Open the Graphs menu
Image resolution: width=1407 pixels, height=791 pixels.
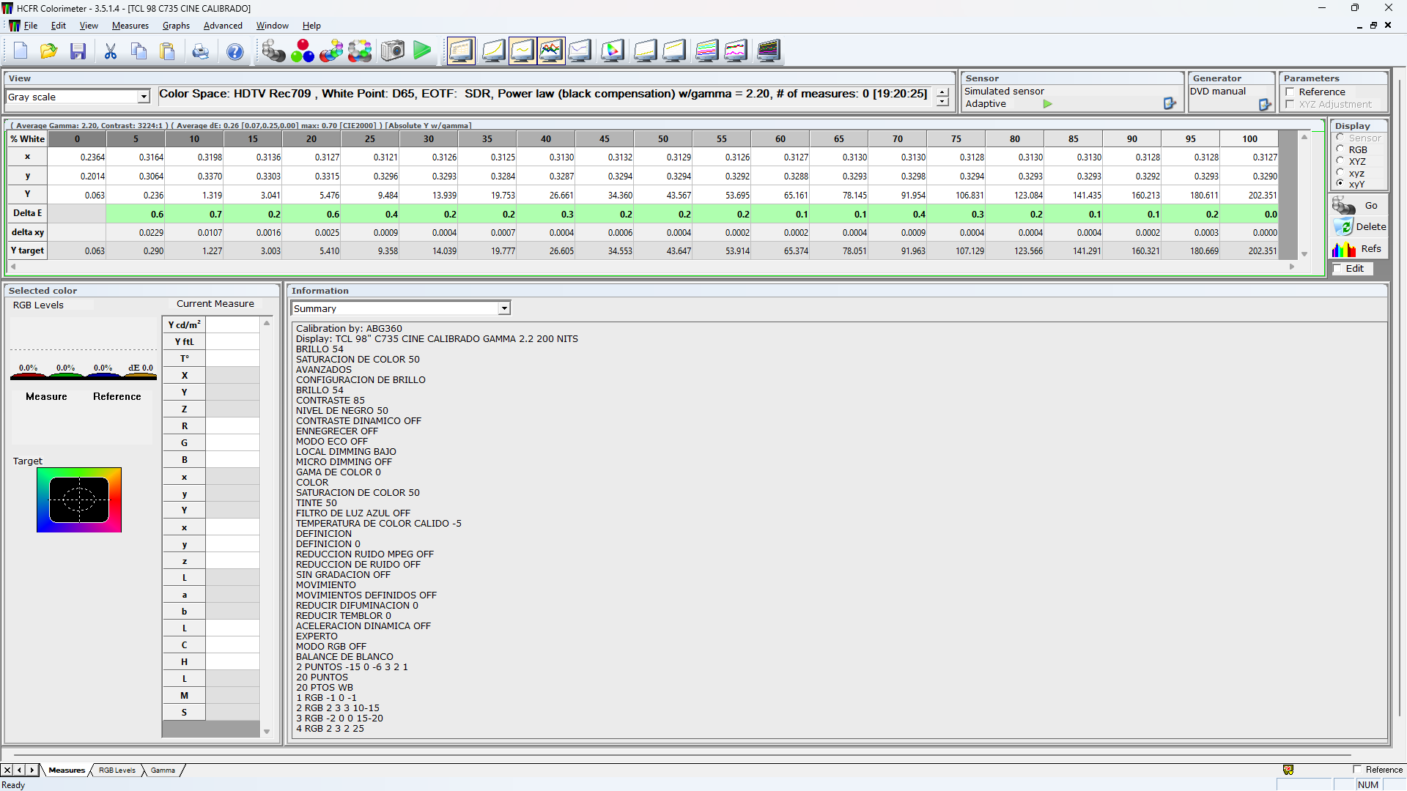coord(176,26)
